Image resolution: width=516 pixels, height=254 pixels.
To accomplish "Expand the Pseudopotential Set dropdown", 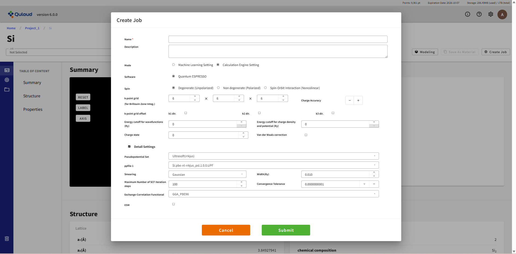I will click(x=273, y=156).
